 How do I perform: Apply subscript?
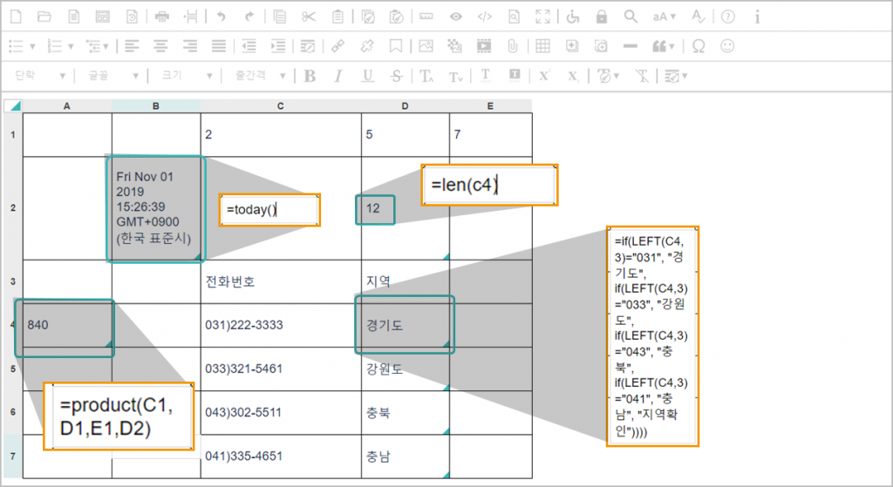(x=573, y=76)
